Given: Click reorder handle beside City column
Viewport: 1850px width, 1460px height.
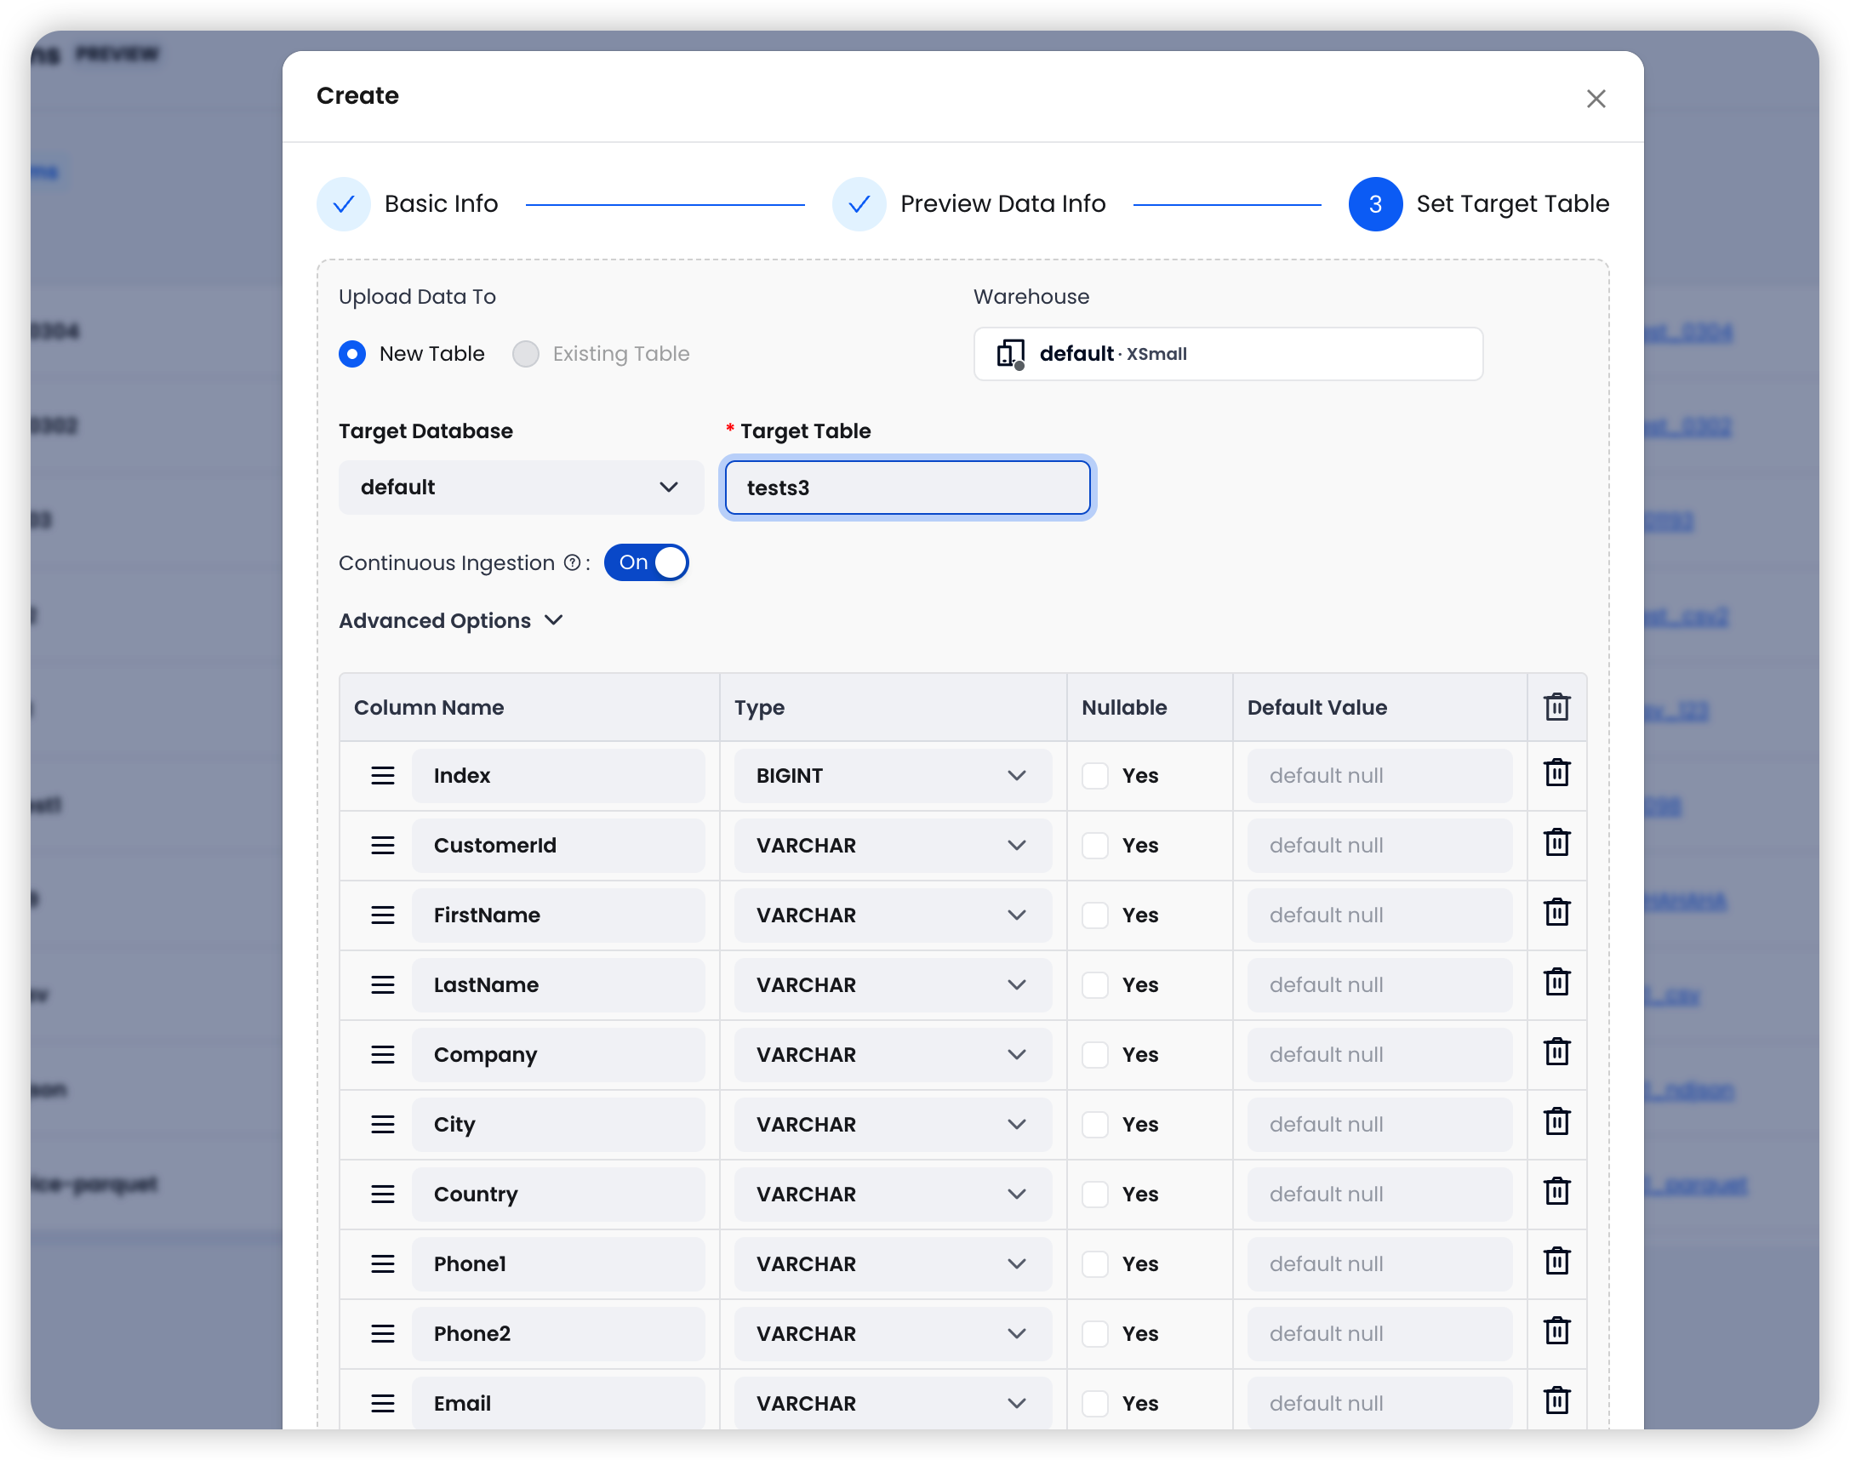Looking at the screenshot, I should point(382,1124).
